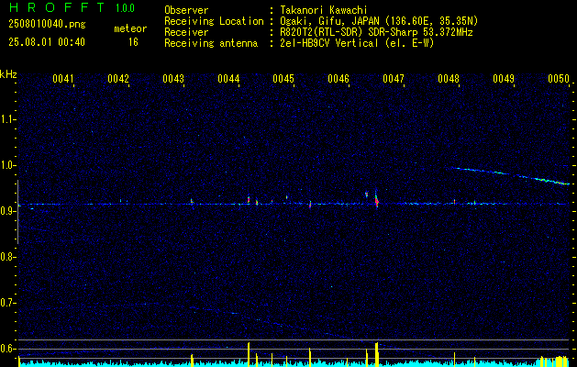This screenshot has height=367, width=577.
Task: Click time axis label 0048
Action: coord(449,78)
